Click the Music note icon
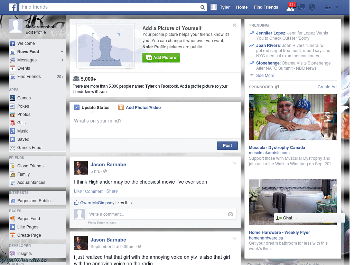Image resolution: width=354 pixels, height=265 pixels. (x=12, y=131)
